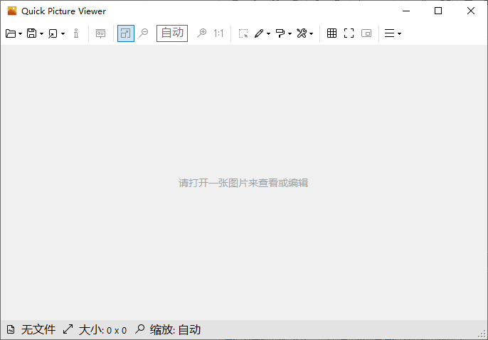The image size is (488, 340).
Task: Click the diagonal resize arrow status icon
Action: pos(68,329)
